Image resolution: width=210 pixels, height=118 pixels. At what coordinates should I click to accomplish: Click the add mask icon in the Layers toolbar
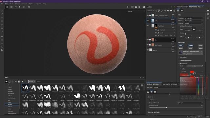[x=159, y=10]
